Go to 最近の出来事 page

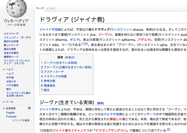[x=11, y=41]
